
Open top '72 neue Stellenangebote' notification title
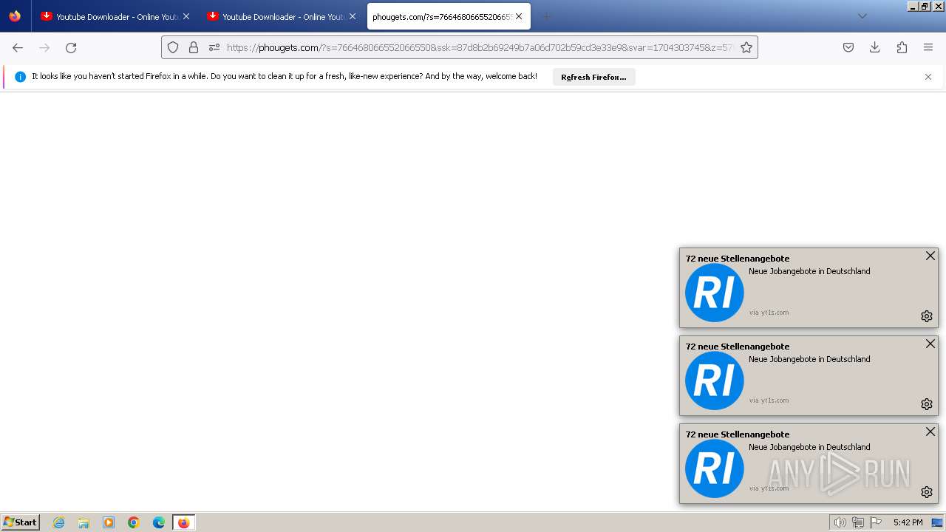738,259
